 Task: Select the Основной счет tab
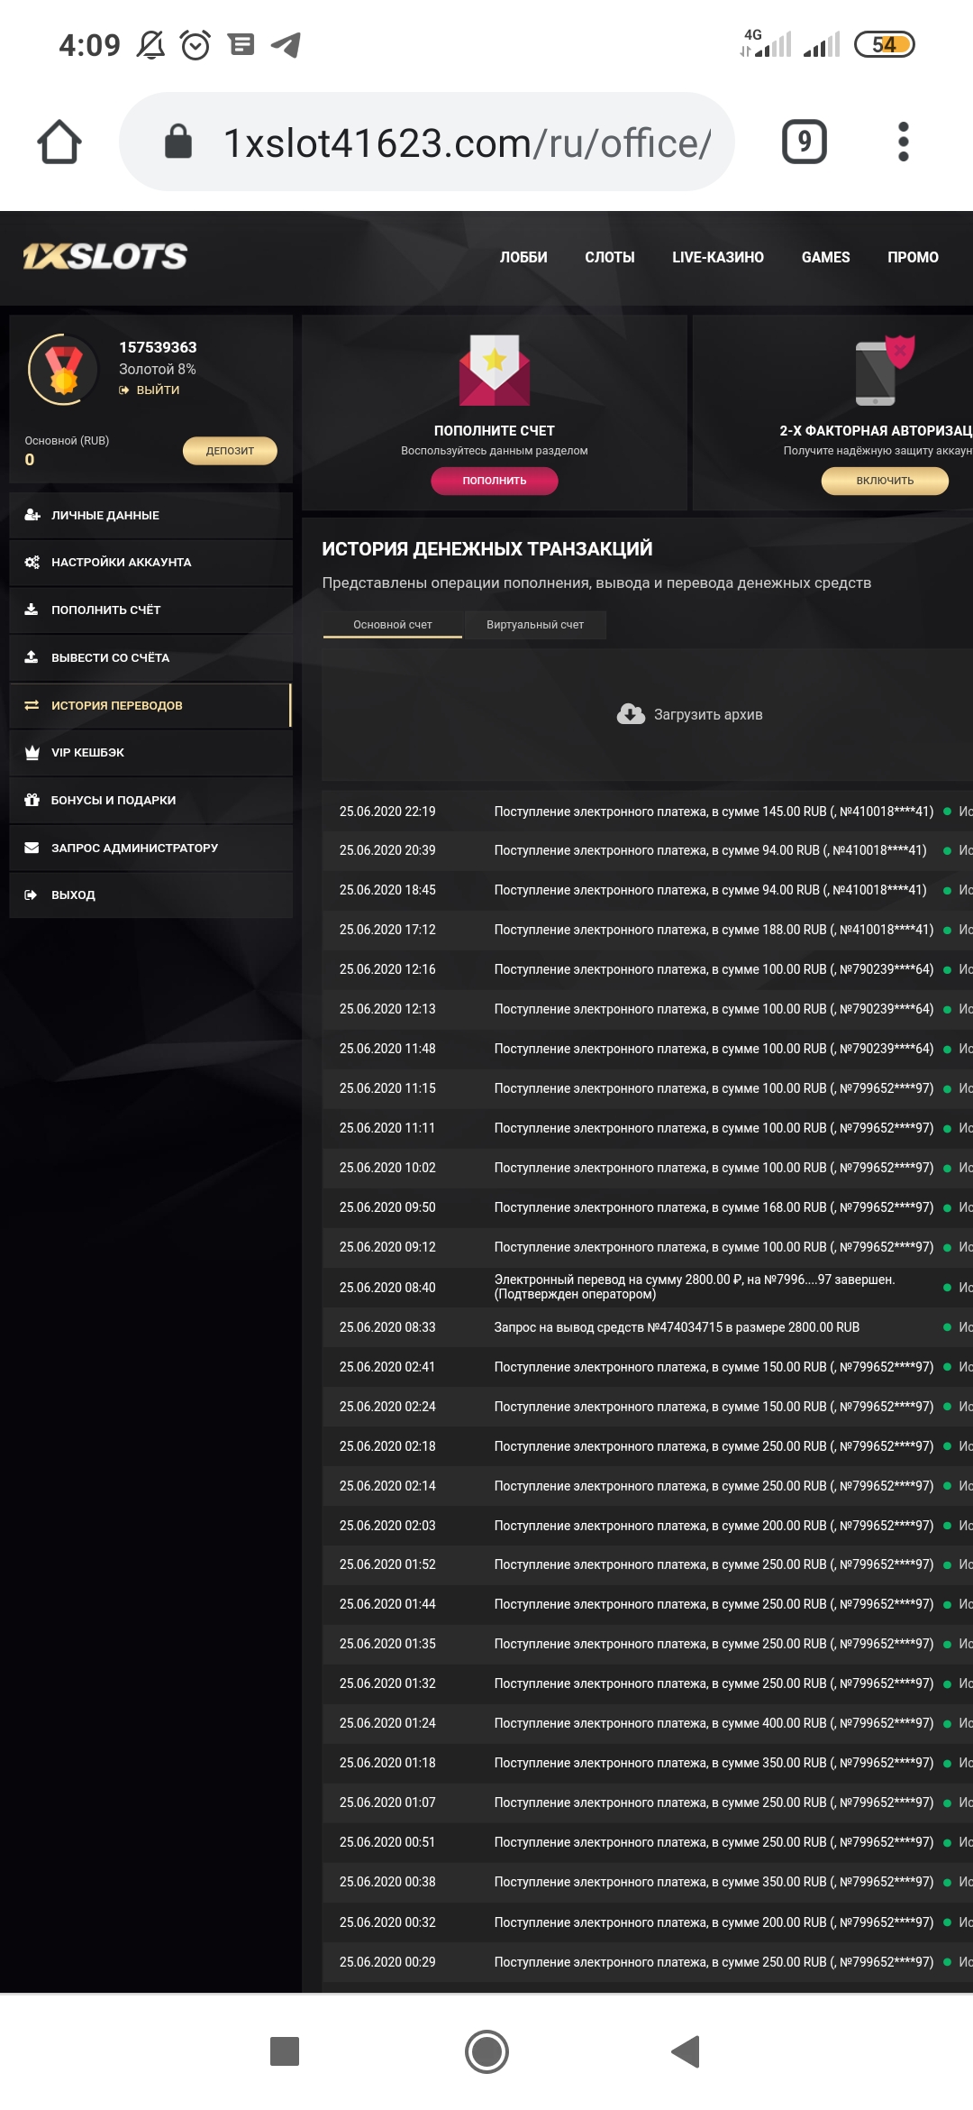[393, 625]
